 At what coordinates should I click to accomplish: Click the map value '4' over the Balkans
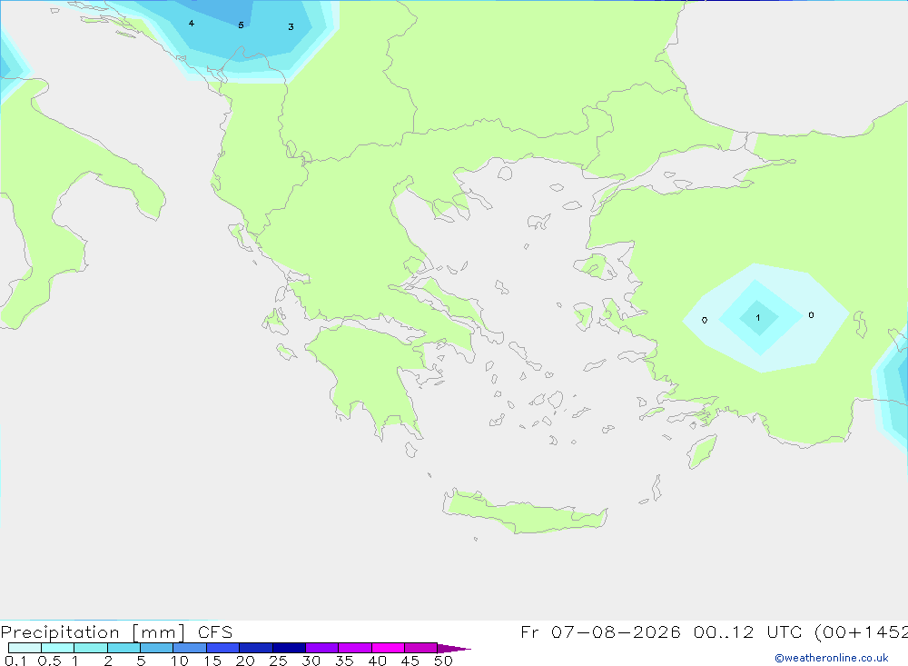pos(191,24)
